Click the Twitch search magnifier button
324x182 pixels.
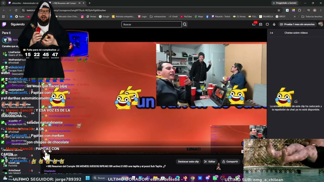pos(185,24)
